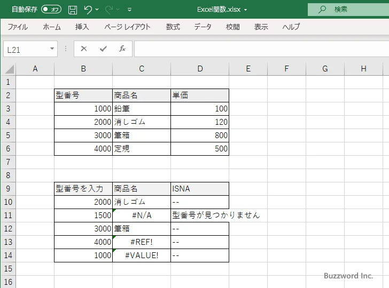Select column E header

tap(248, 69)
